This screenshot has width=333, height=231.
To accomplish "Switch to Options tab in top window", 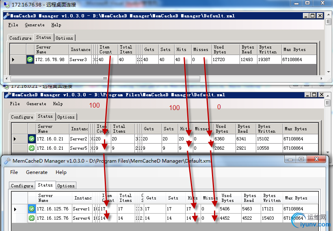I will [x=64, y=38].
